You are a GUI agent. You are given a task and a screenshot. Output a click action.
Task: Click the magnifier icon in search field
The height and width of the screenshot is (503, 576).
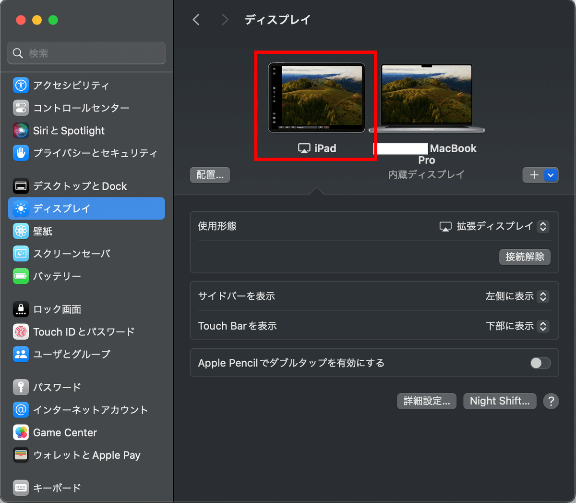point(18,53)
